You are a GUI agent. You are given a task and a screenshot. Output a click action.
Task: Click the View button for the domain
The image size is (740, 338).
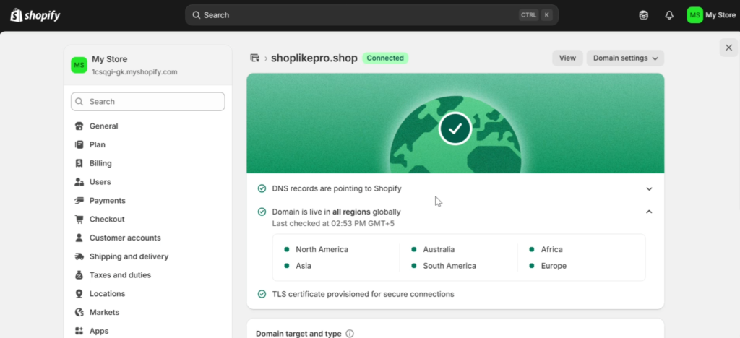click(x=567, y=58)
